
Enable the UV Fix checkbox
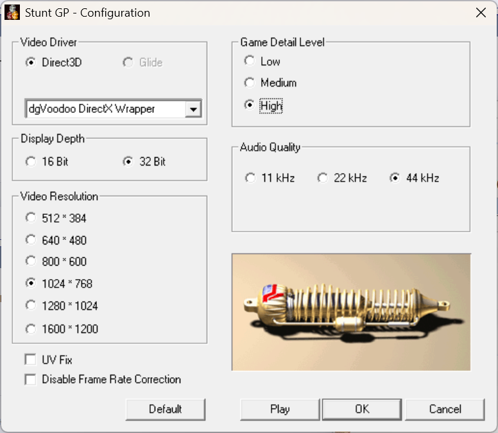[31, 360]
